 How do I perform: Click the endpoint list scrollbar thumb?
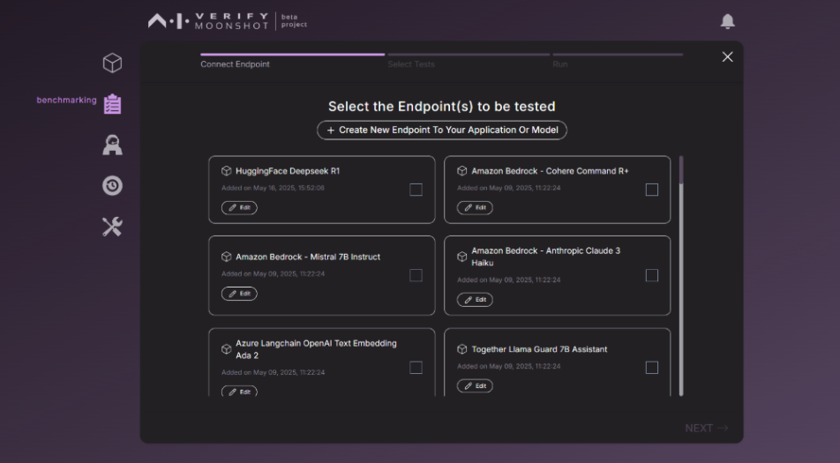(681, 170)
